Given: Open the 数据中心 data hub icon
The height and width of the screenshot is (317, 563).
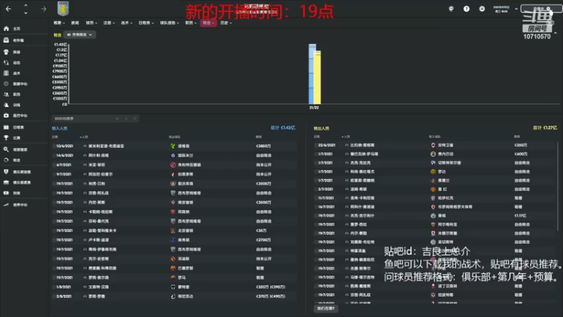Looking at the screenshot, I should click(6, 84).
